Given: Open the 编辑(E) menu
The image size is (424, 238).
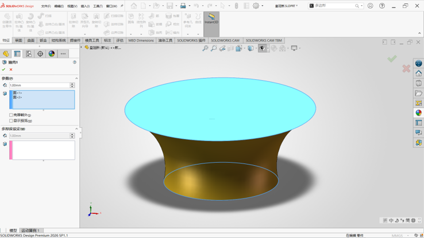Looking at the screenshot, I should [x=59, y=6].
